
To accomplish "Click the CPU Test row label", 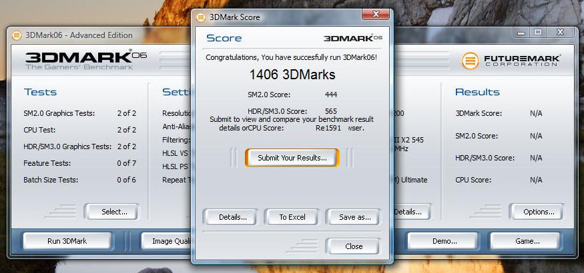I will pos(39,130).
